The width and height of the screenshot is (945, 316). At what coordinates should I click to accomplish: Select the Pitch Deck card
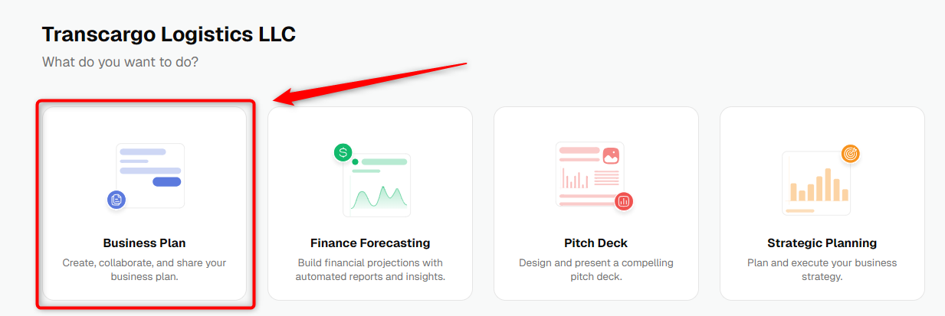596,203
